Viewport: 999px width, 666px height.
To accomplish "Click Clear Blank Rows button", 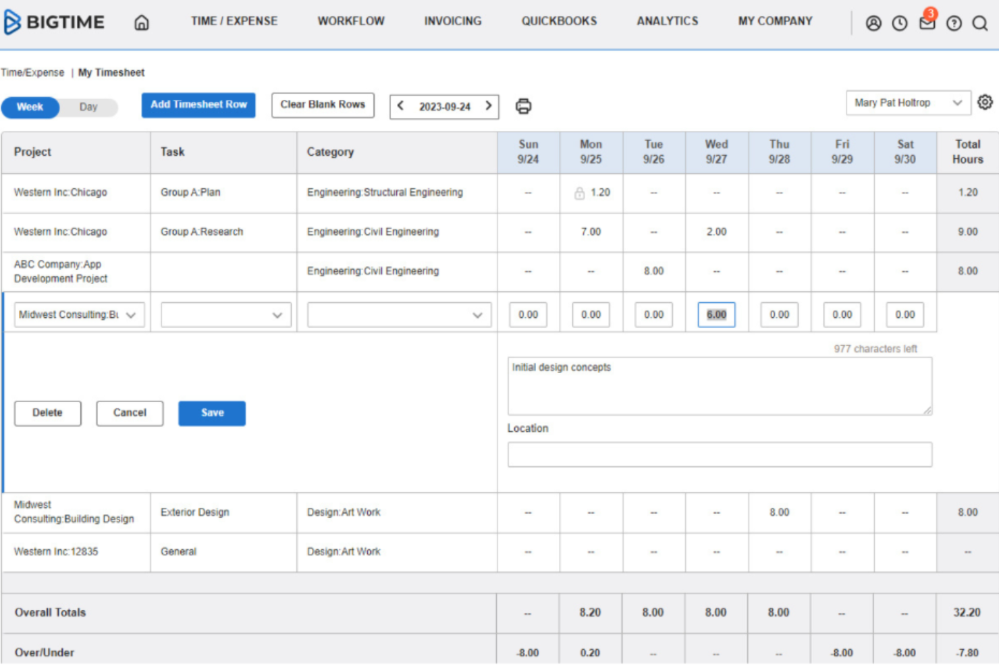I will [x=323, y=105].
